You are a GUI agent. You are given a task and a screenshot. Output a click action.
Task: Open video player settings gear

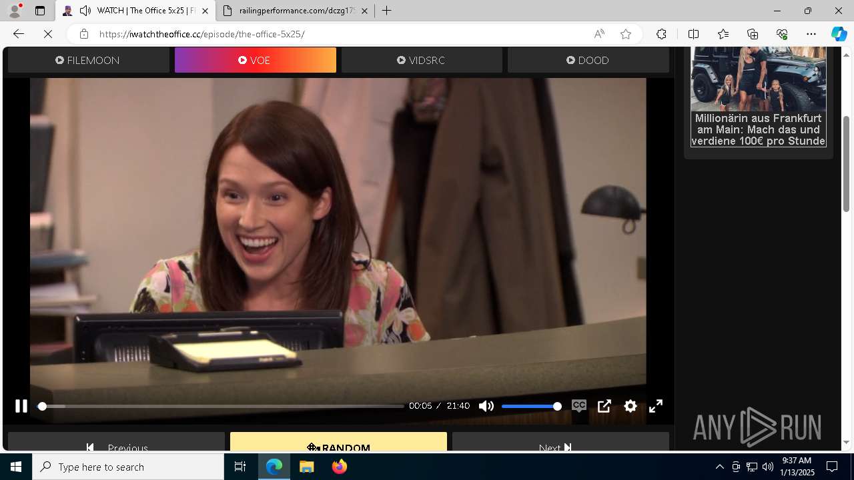(630, 406)
